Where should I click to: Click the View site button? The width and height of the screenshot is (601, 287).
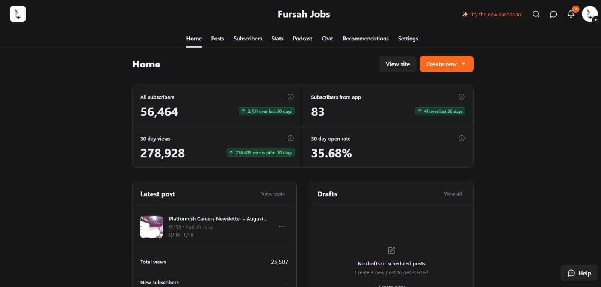(398, 64)
